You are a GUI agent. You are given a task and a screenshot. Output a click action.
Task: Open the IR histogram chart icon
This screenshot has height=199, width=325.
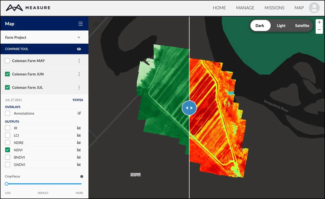click(x=79, y=128)
